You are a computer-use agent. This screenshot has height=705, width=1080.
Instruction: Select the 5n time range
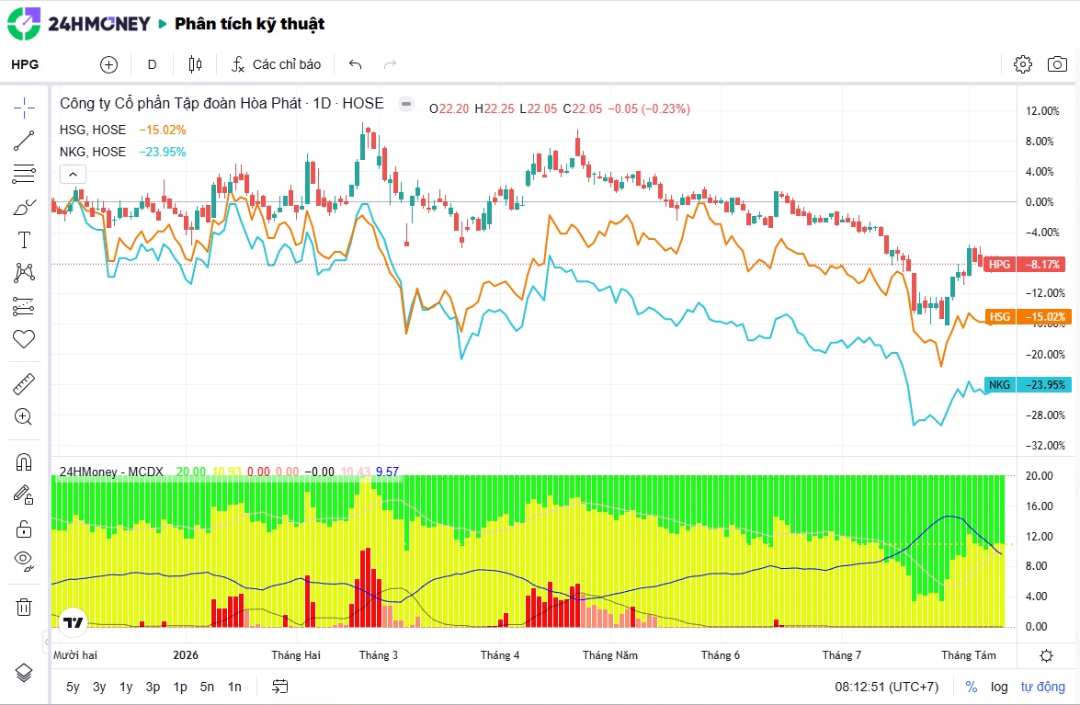[208, 688]
